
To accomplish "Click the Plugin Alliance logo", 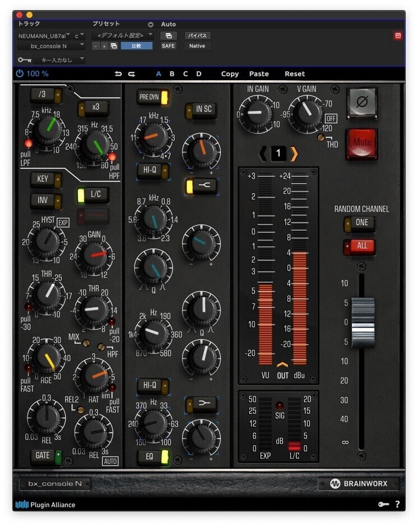I will [x=45, y=504].
